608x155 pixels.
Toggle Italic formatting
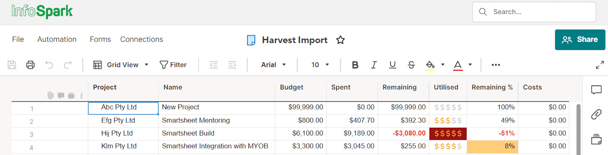pos(374,65)
